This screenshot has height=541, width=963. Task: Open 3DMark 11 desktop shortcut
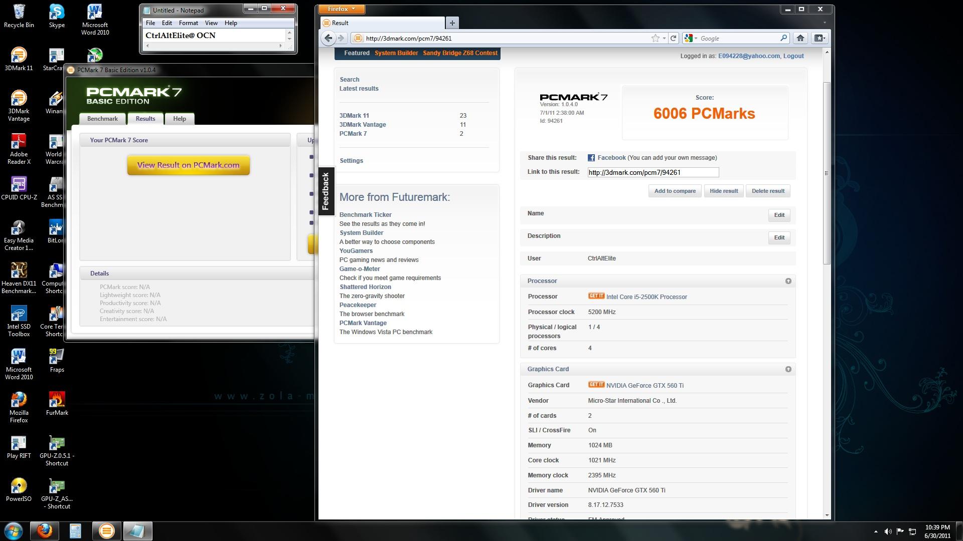pyautogui.click(x=19, y=59)
